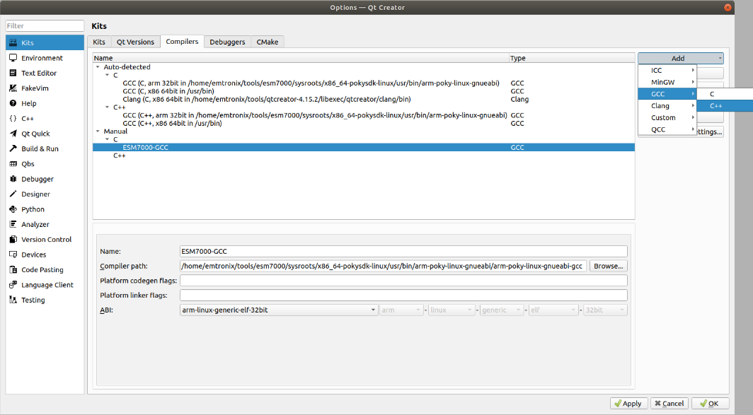The height and width of the screenshot is (415, 753).
Task: Focus the Filter search field
Action: coord(45,26)
